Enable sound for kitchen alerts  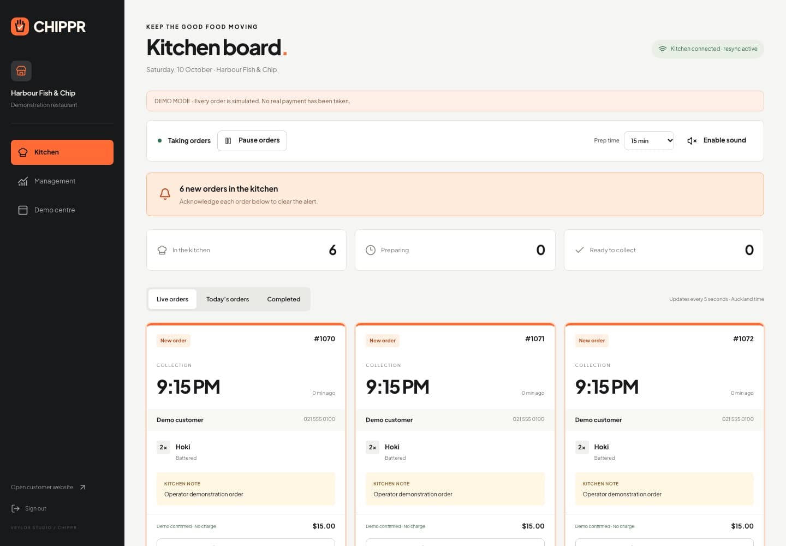(x=717, y=141)
